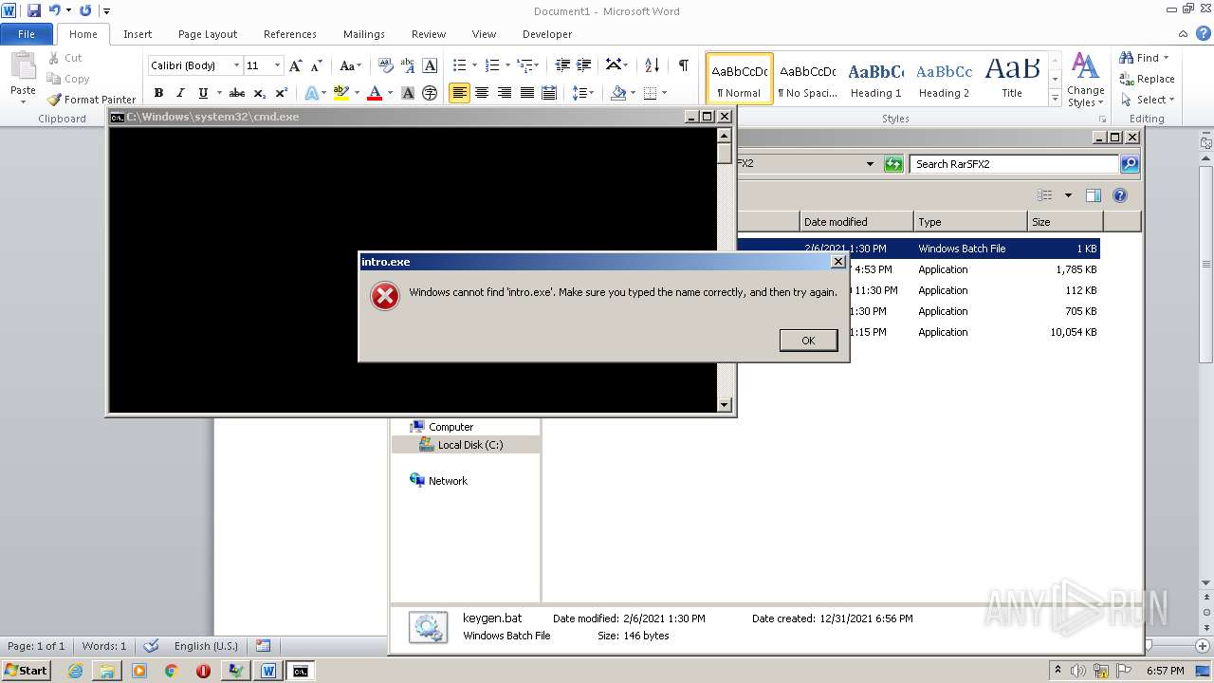Toggle macro recording in the status bar
The width and height of the screenshot is (1214, 683).
tap(263, 646)
